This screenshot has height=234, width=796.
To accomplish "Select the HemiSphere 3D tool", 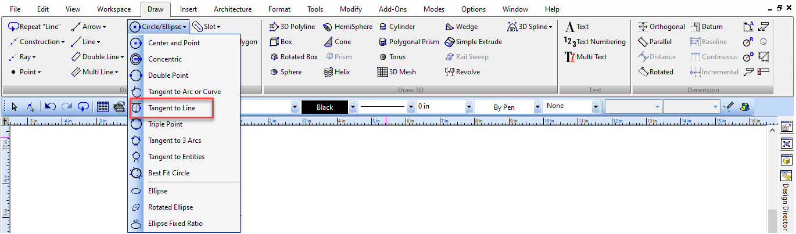I will 347,27.
